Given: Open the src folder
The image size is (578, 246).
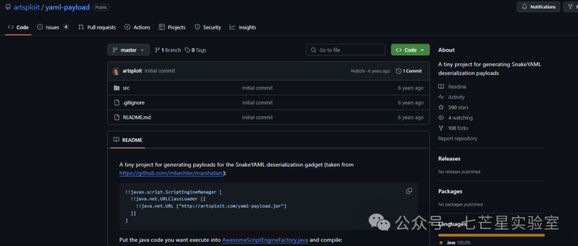Looking at the screenshot, I should pyautogui.click(x=126, y=88).
